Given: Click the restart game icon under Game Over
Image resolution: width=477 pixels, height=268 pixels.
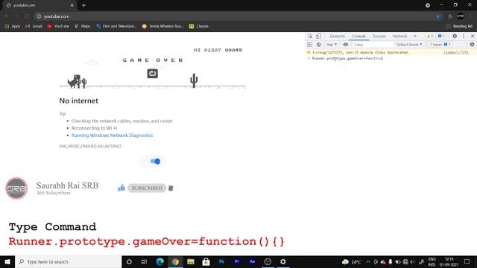Looking at the screenshot, I should 152,73.
